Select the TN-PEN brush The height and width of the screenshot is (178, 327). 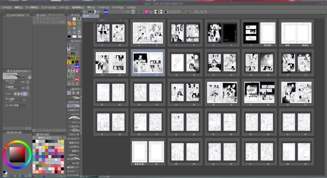point(73,163)
